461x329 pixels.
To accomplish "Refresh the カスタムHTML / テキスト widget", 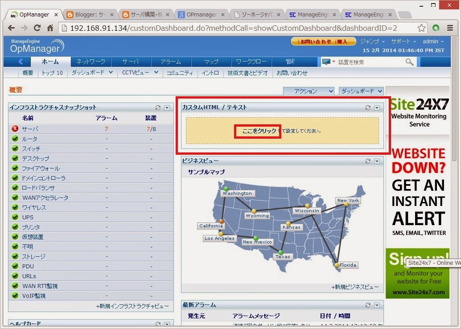I will click(x=368, y=107).
